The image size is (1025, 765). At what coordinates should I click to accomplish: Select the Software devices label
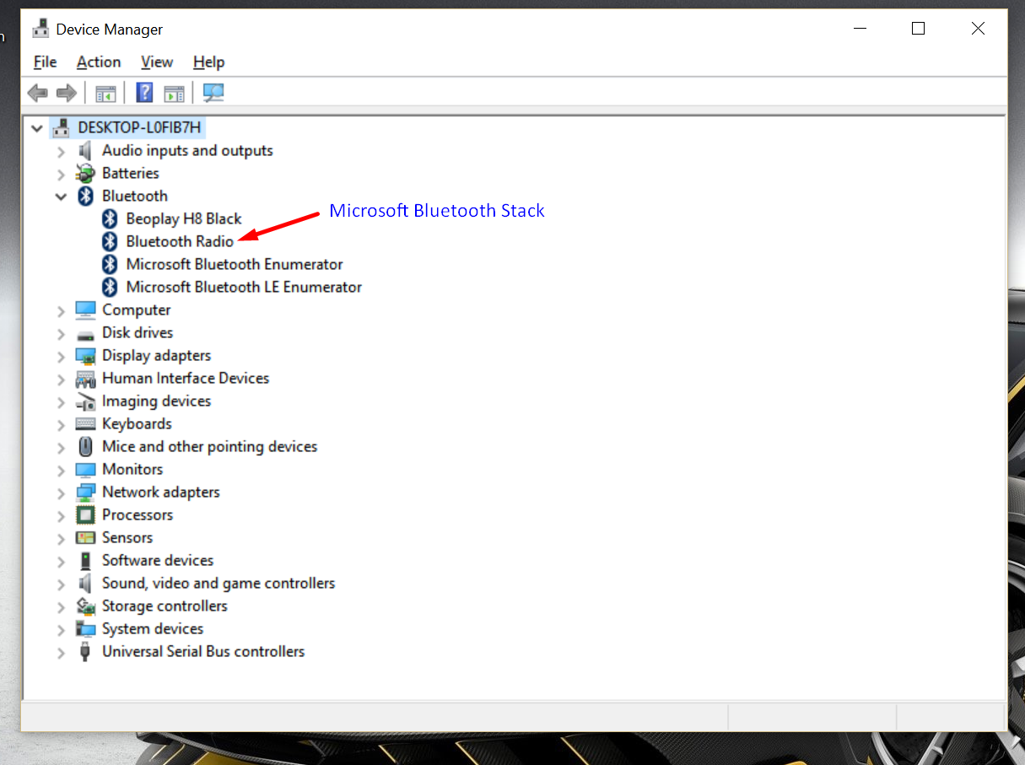click(158, 560)
